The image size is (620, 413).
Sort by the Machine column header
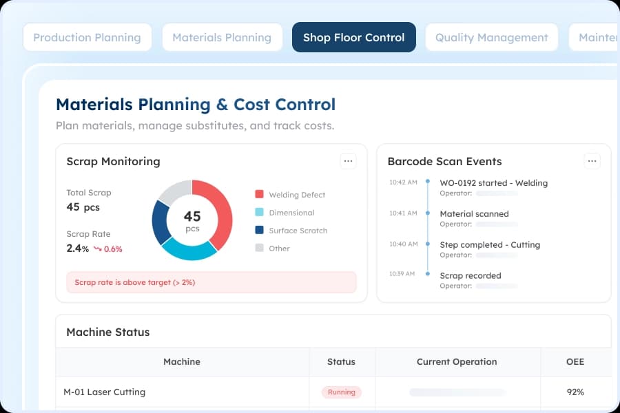[182, 361]
